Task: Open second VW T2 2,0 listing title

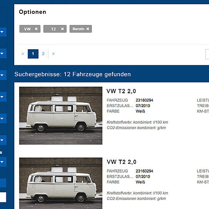Action: (121, 162)
